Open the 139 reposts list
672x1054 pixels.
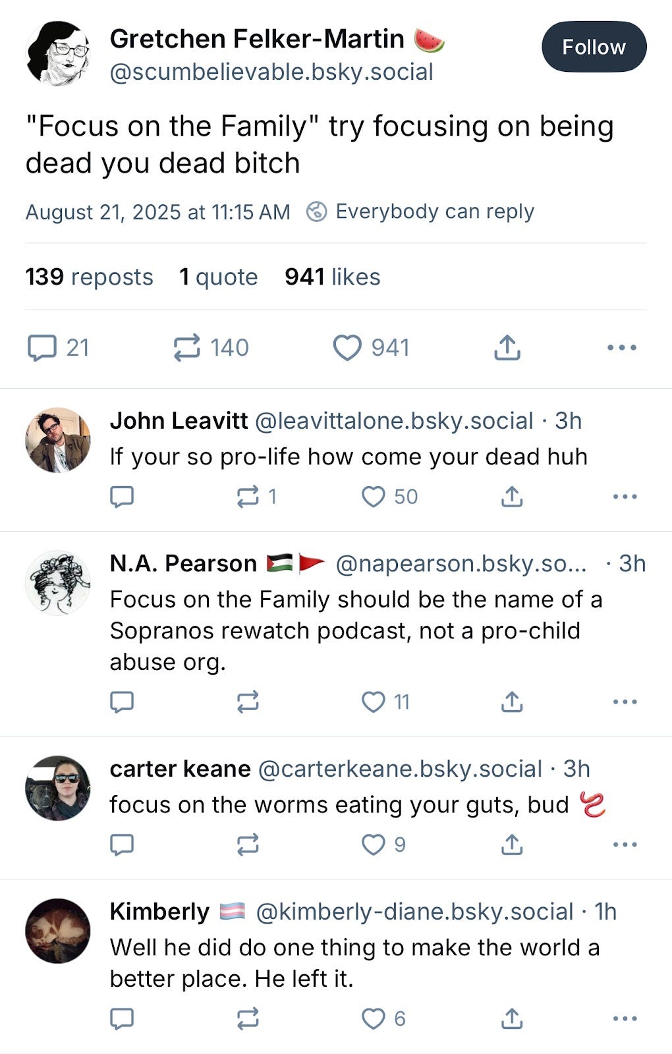(x=89, y=277)
